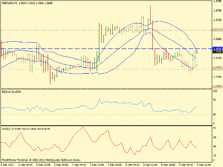Click the 1.5780 price axis label
This screenshot has height=167, width=223.
(x=218, y=1)
